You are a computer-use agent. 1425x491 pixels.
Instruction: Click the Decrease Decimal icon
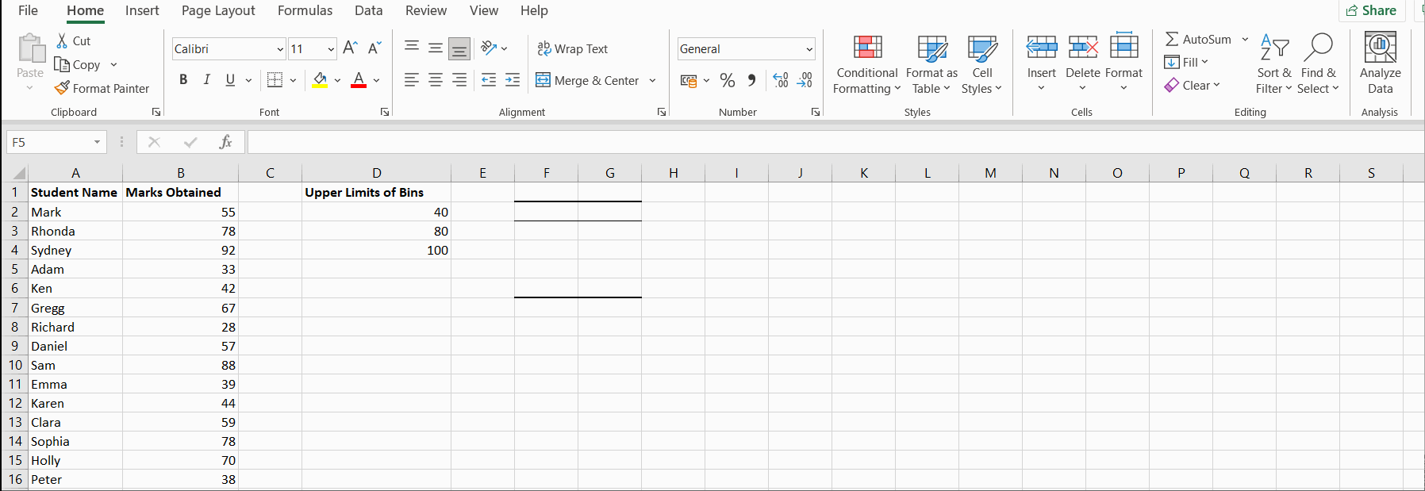pos(805,80)
